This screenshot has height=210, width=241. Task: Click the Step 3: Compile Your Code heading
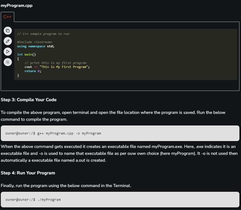(29, 100)
